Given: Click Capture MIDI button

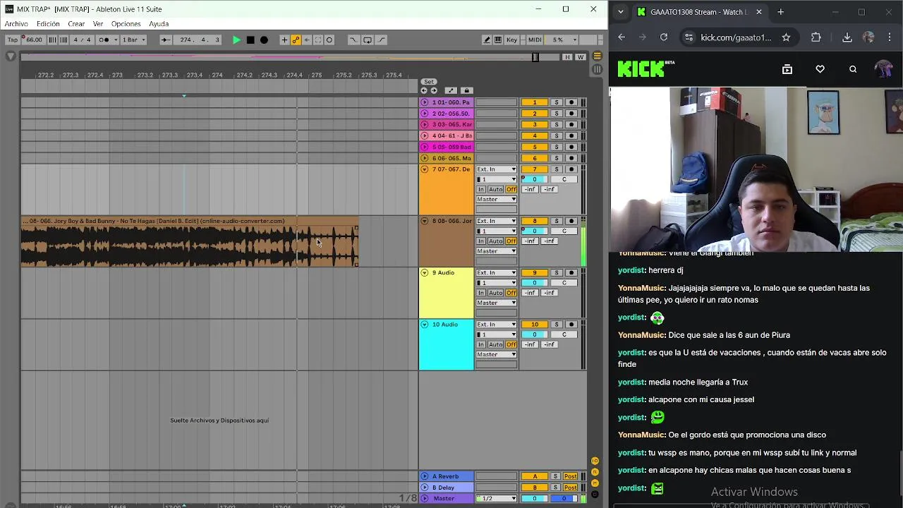Looking at the screenshot, I should pos(318,40).
